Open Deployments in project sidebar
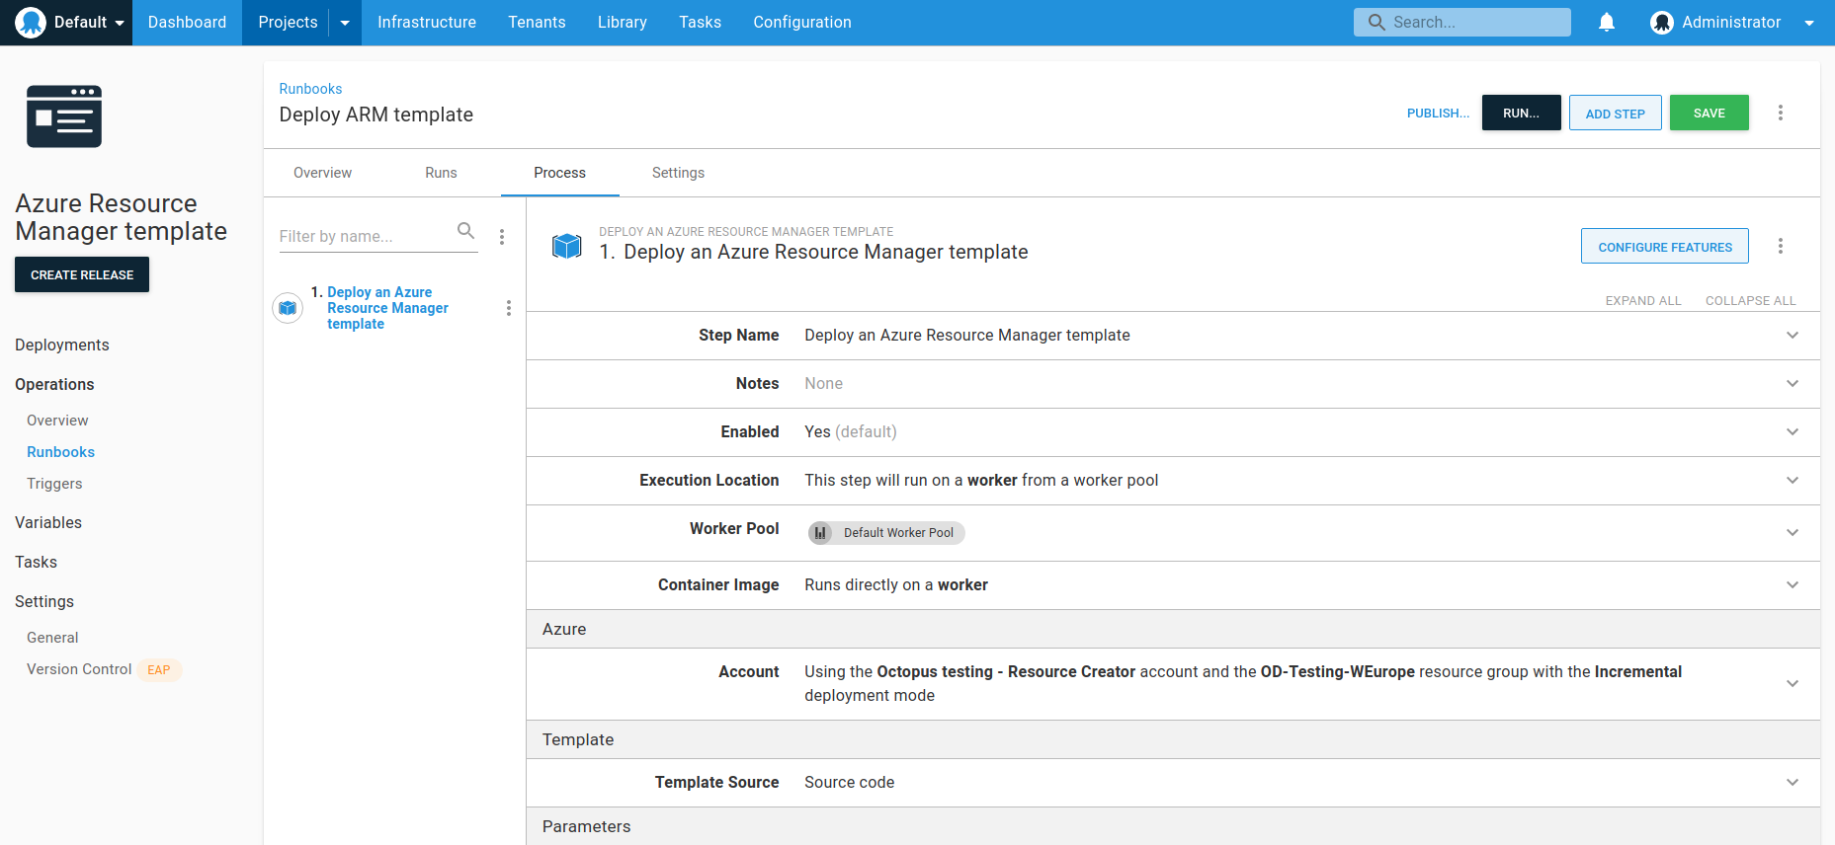Viewport: 1835px width, 845px height. pos(62,345)
